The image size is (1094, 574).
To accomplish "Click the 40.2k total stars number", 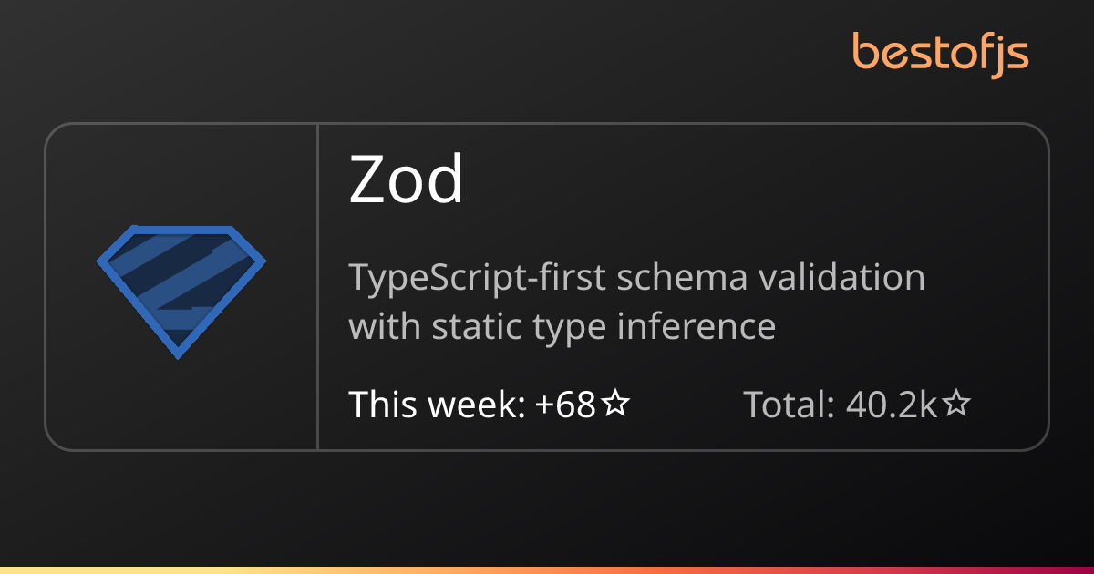I will pos(891,404).
